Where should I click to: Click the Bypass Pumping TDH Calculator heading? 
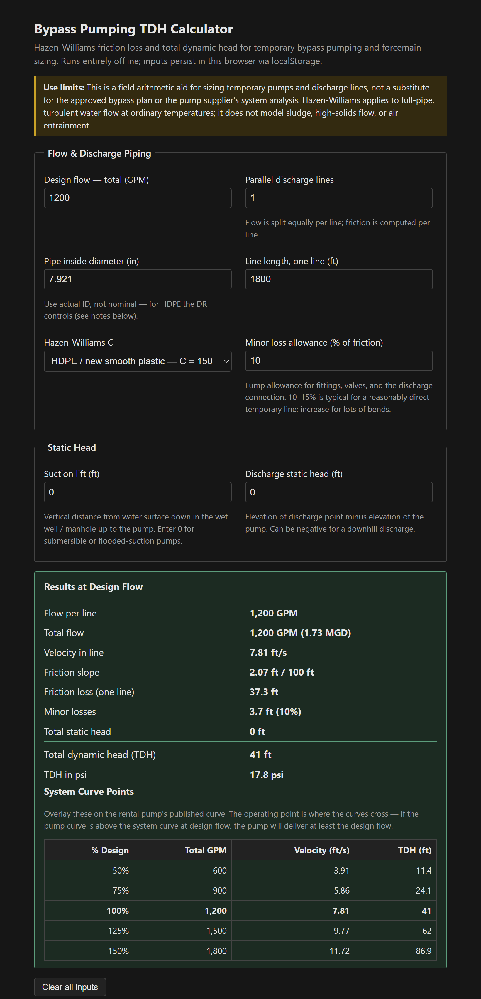(133, 29)
